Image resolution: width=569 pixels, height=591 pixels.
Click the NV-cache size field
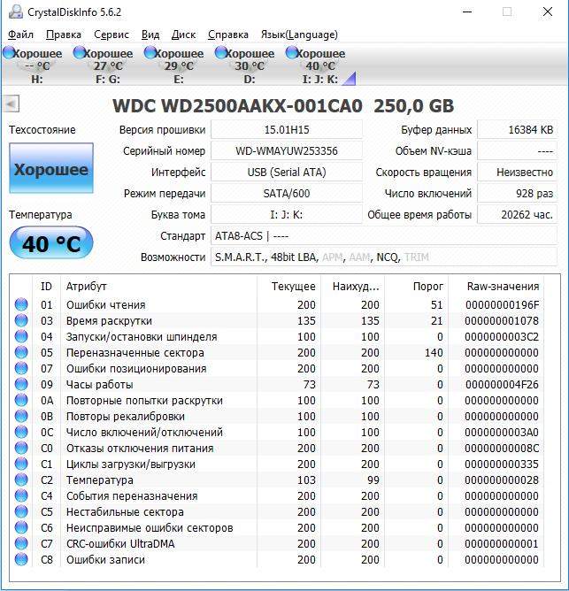coord(518,151)
